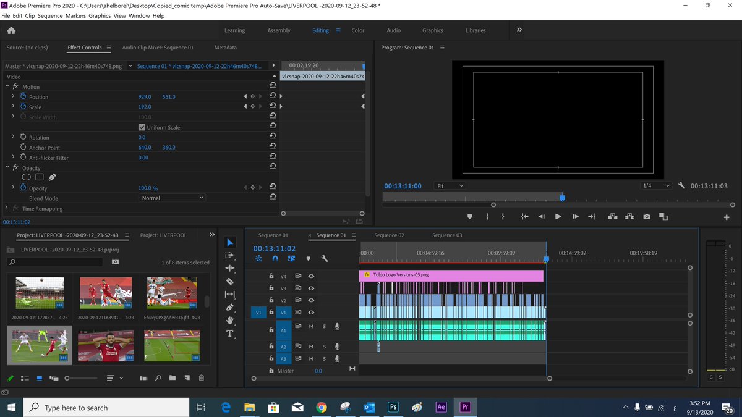
Task: Click Automate to Sequence icon
Action: pos(143,377)
